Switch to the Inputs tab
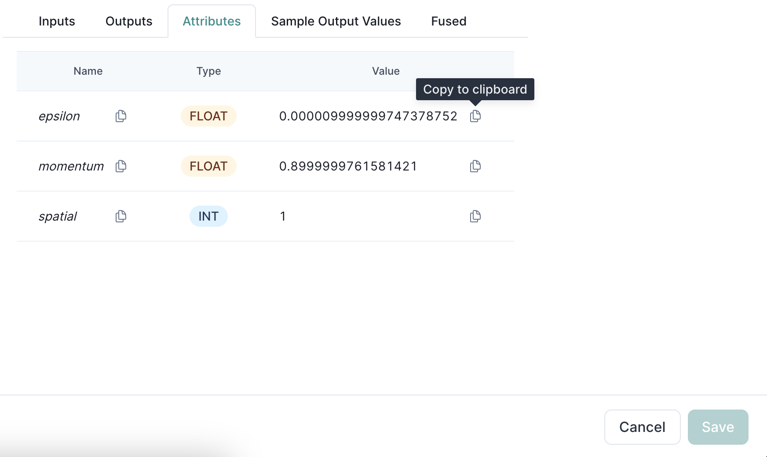 click(x=57, y=21)
